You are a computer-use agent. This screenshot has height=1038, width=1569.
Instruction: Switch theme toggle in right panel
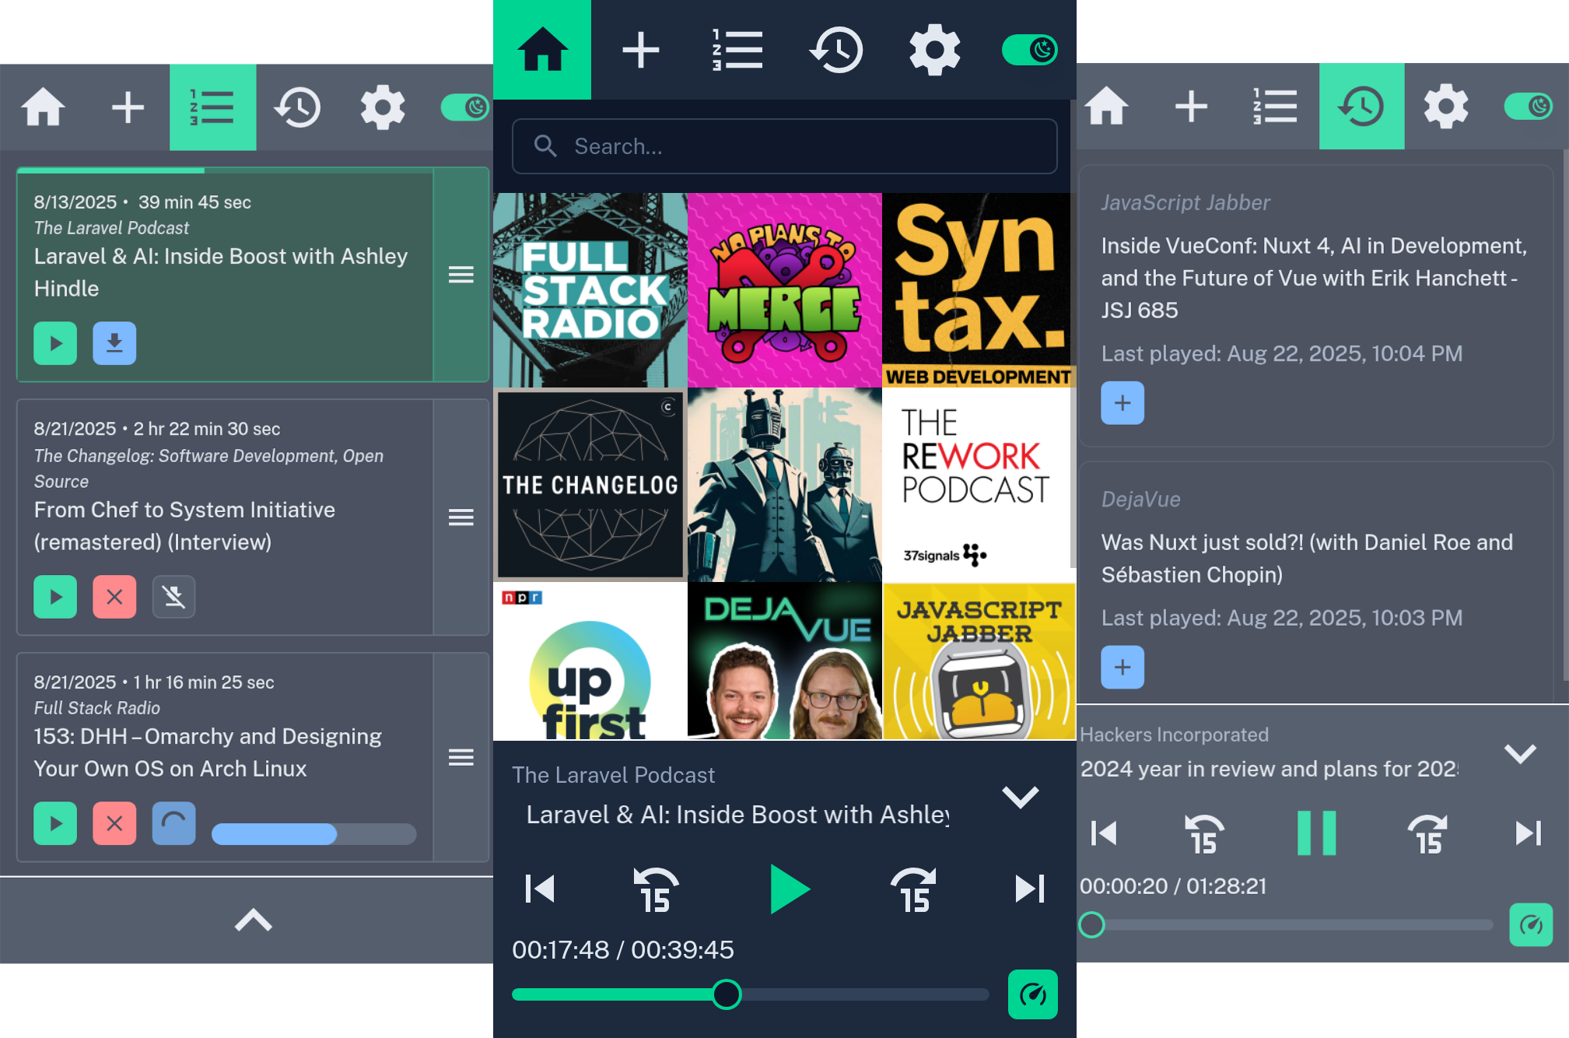click(x=1528, y=106)
